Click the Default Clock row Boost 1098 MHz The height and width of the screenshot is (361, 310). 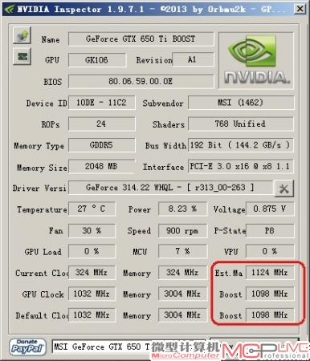point(270,315)
